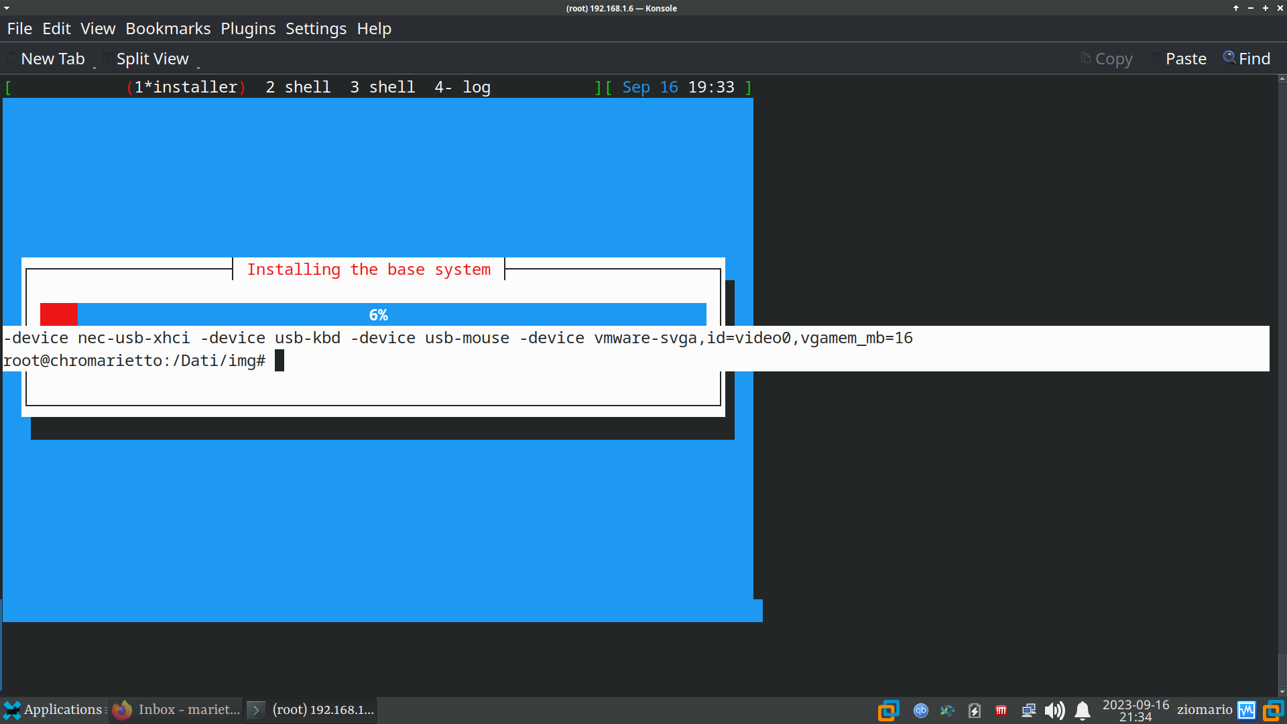
Task: Open the system monitor icon beside ziomario
Action: 1247,711
